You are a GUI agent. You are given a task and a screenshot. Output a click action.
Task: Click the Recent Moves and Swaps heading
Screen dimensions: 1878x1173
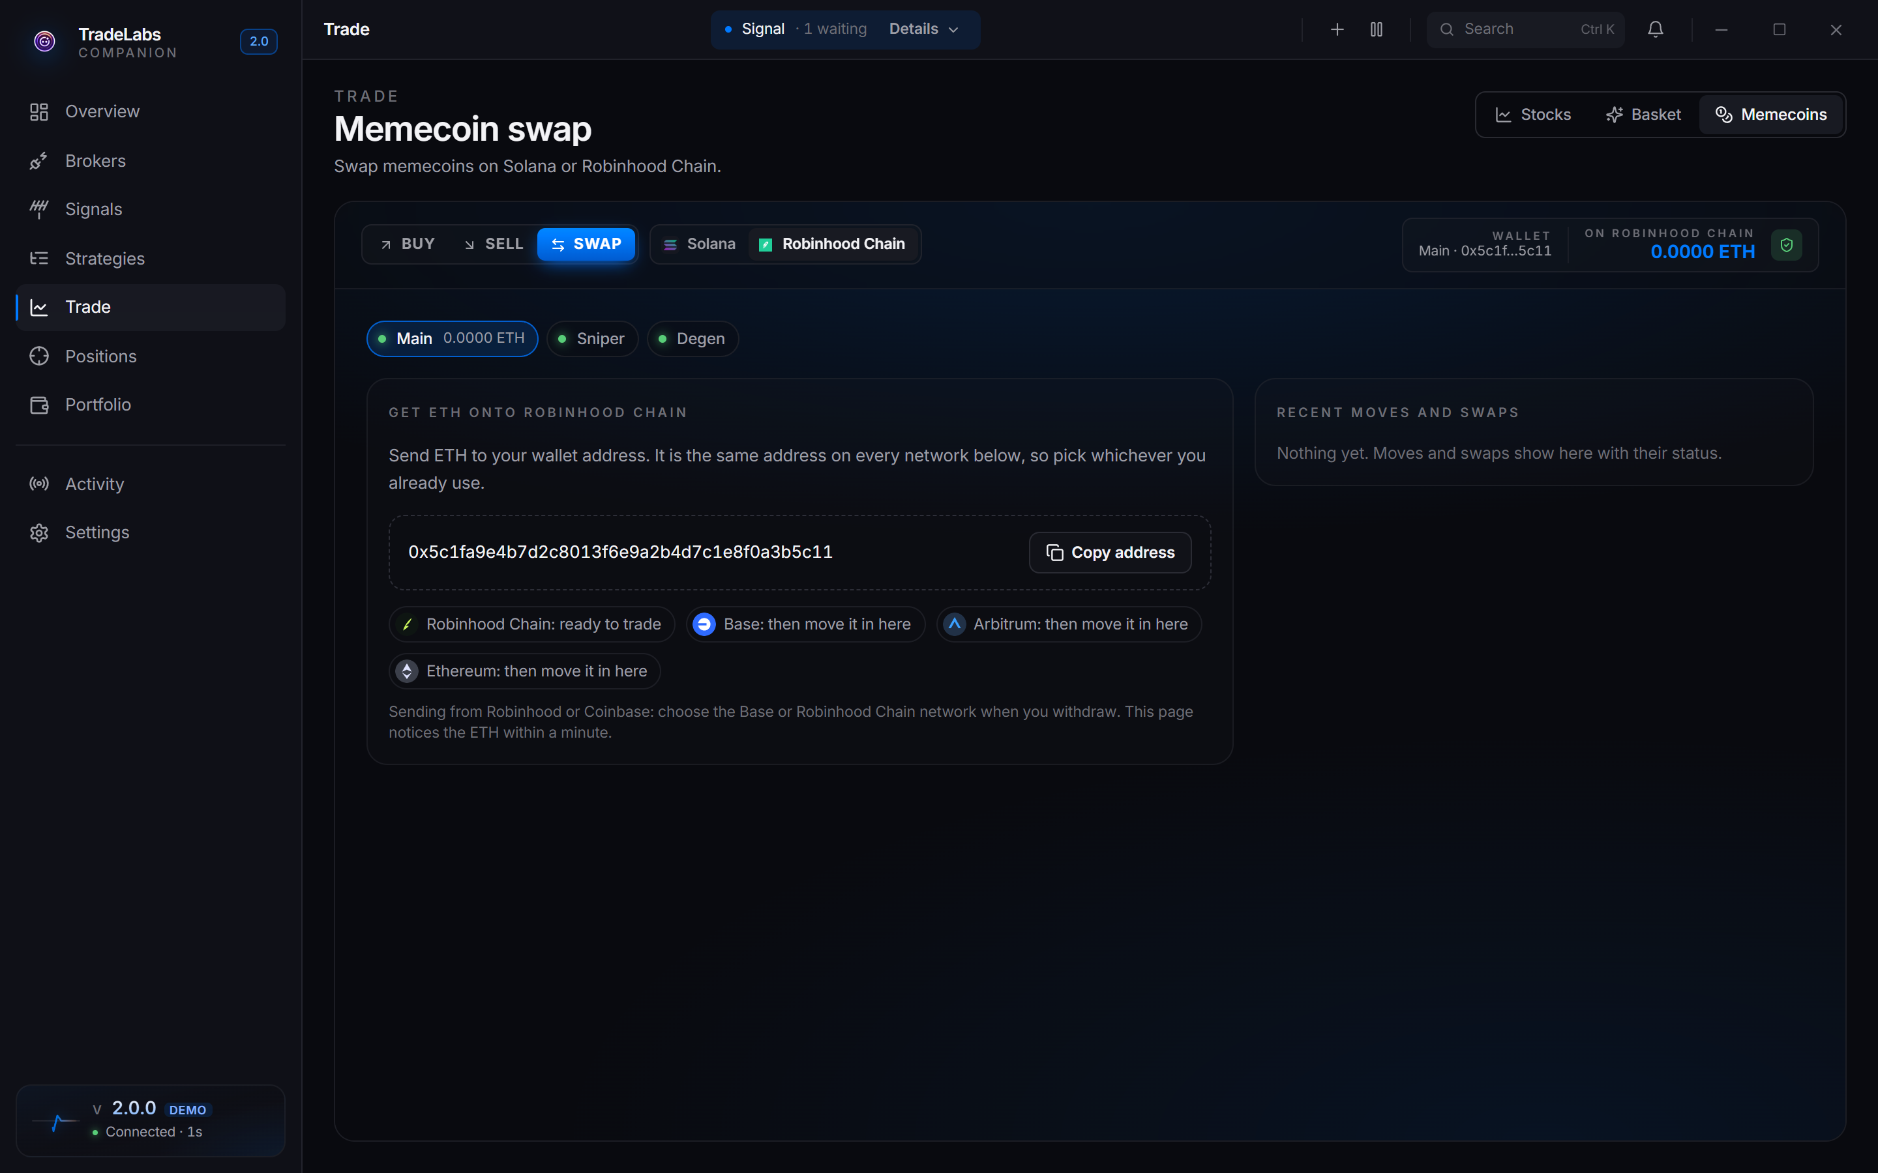click(1397, 413)
